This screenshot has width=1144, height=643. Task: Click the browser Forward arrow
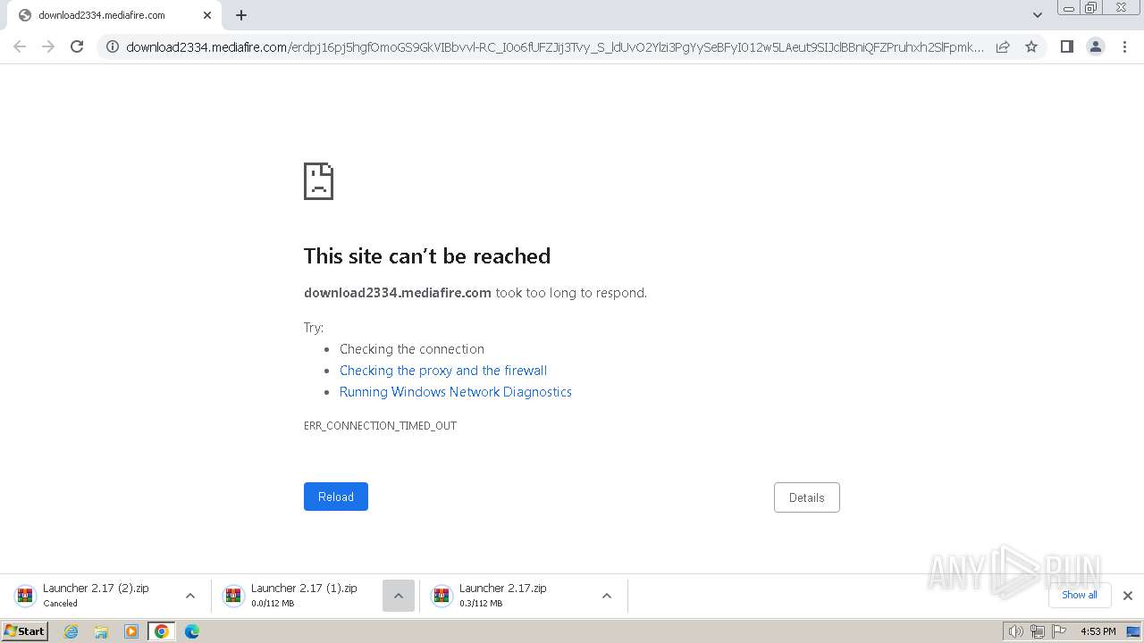pyautogui.click(x=48, y=46)
